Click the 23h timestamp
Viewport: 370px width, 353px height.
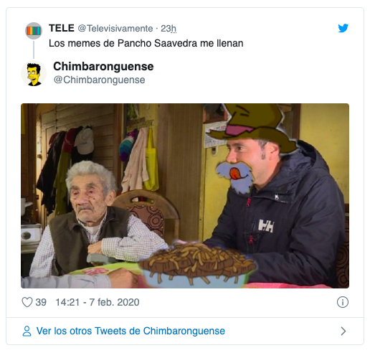pos(169,29)
